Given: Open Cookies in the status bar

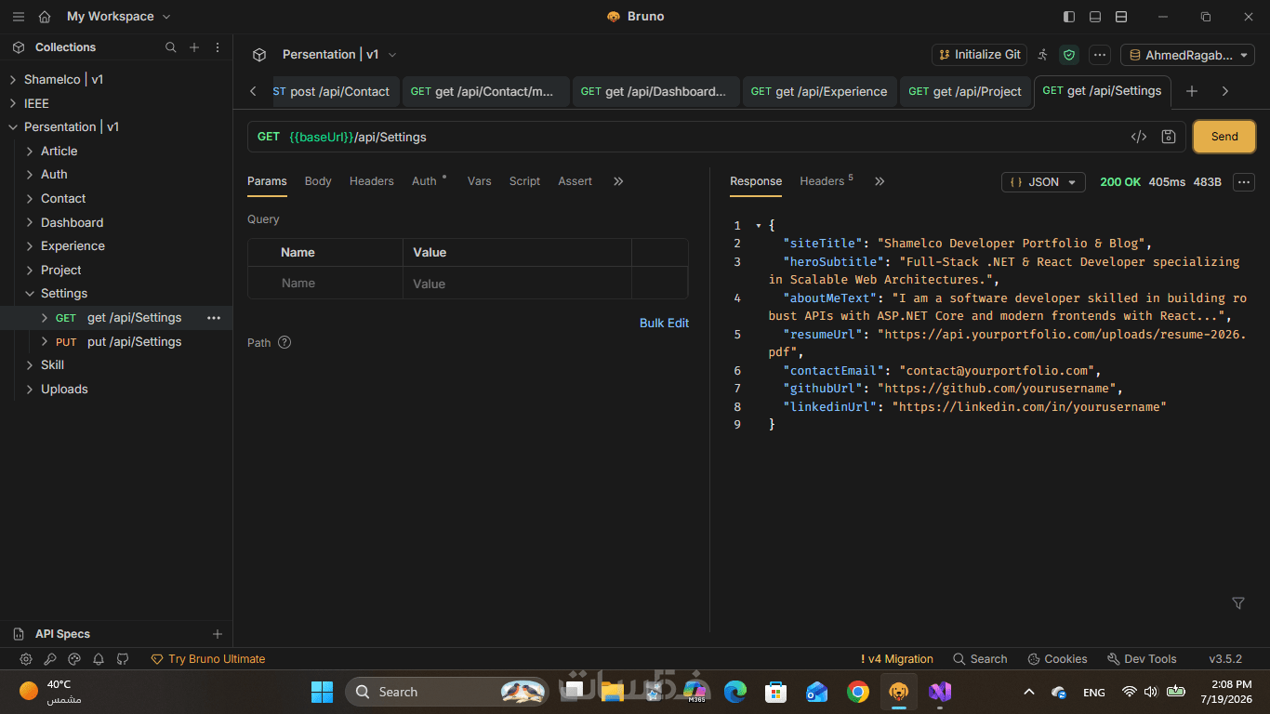Looking at the screenshot, I should tap(1057, 659).
